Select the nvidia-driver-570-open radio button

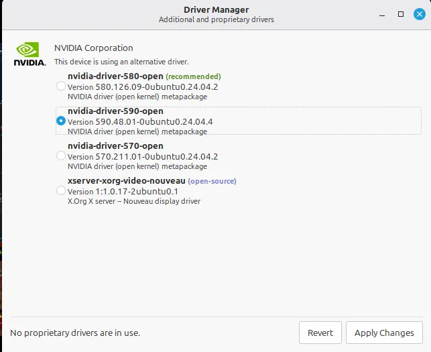tap(61, 156)
